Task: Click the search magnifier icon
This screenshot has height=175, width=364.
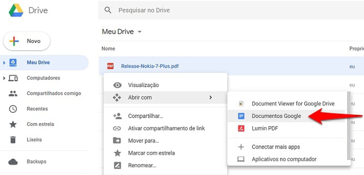Action: click(x=108, y=10)
